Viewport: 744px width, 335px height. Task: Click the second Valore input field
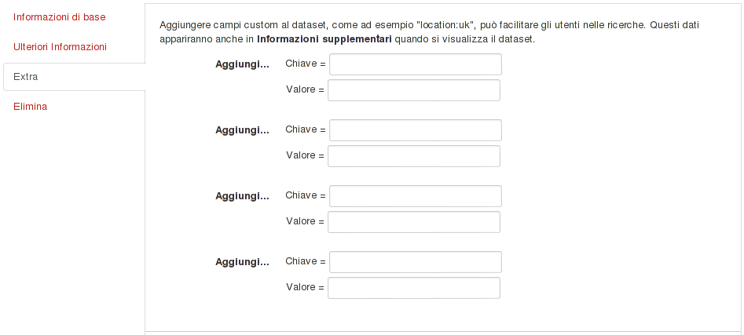(x=414, y=156)
